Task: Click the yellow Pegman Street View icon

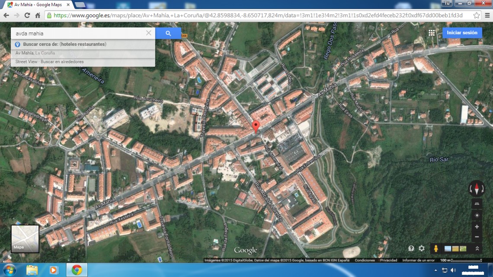Action: click(436, 248)
